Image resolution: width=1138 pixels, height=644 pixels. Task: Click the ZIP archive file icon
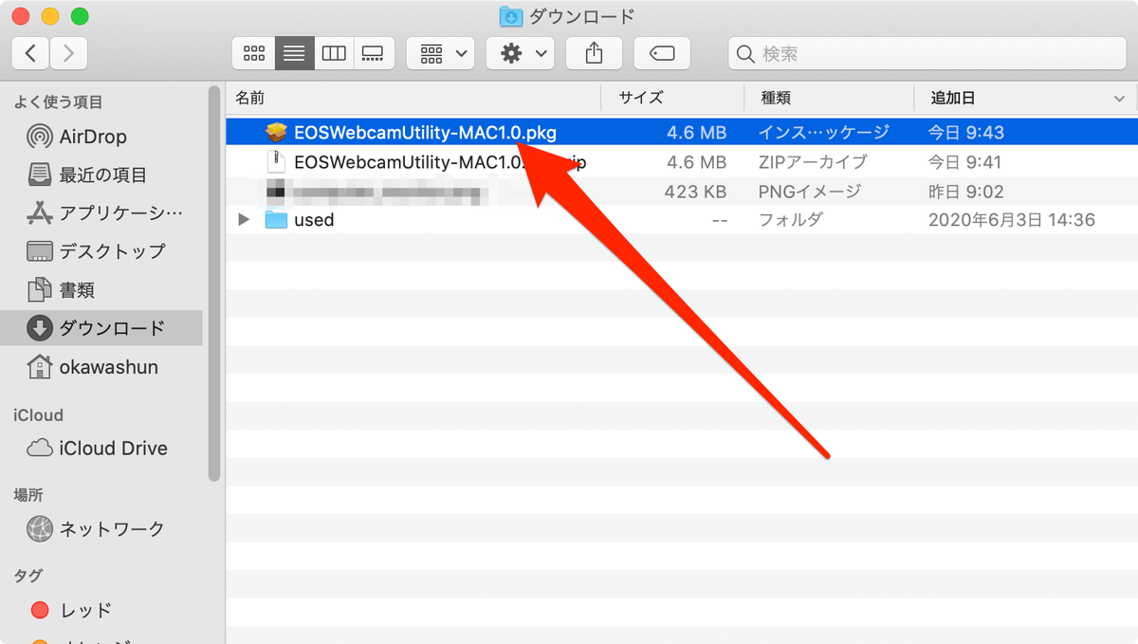tap(276, 161)
